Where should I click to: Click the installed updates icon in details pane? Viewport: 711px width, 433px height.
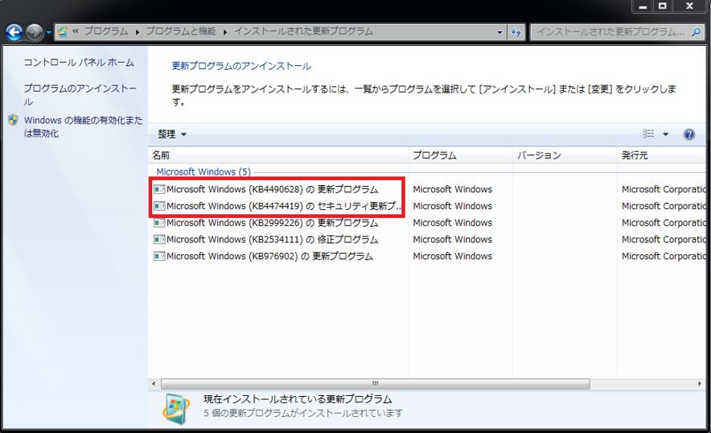(175, 409)
